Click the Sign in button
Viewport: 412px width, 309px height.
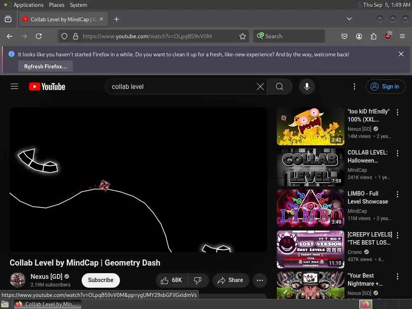tap(385, 87)
